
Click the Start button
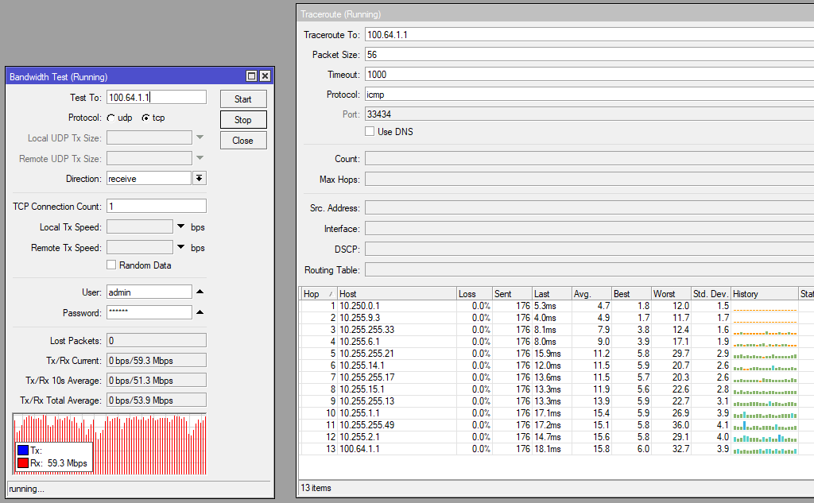pos(243,99)
